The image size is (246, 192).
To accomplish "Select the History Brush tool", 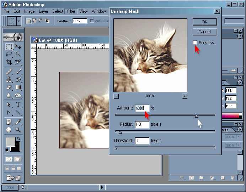I will [18, 80].
